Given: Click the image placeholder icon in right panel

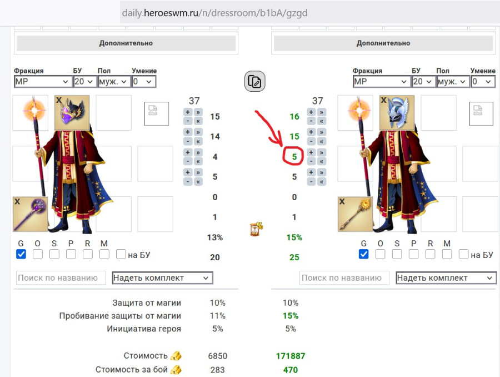Looking at the screenshot, I should 478,111.
